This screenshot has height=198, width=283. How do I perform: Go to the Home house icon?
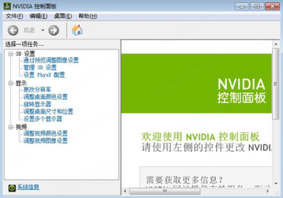pyautogui.click(x=77, y=30)
